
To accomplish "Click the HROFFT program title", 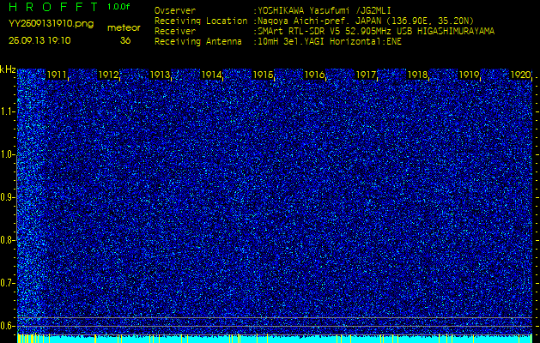I will click(x=53, y=7).
